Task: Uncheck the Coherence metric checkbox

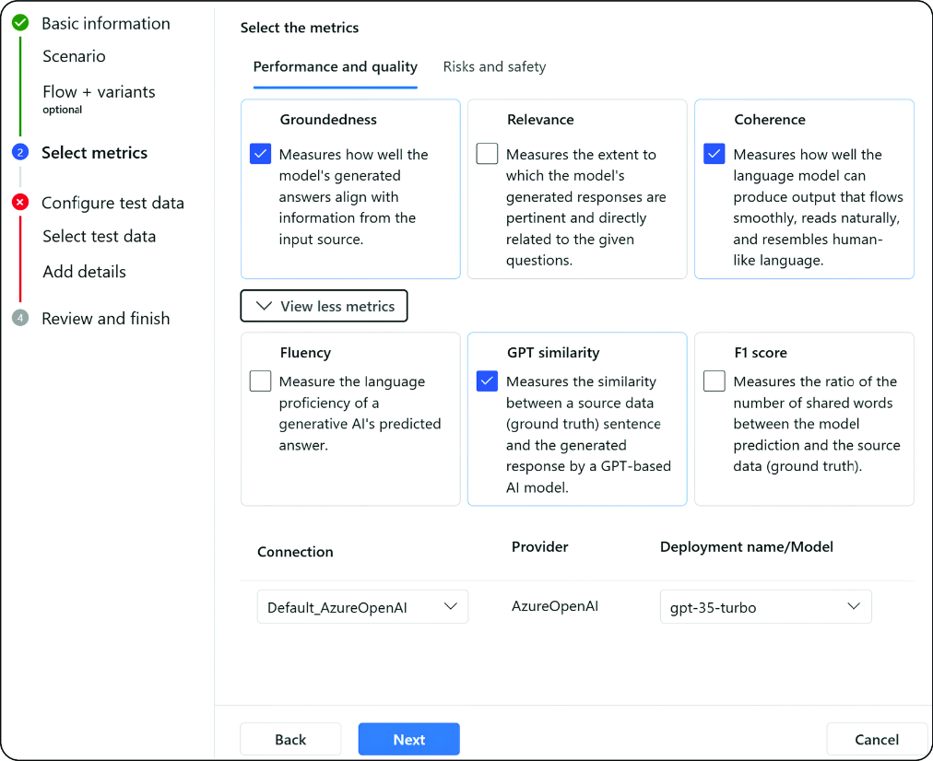Action: (714, 154)
